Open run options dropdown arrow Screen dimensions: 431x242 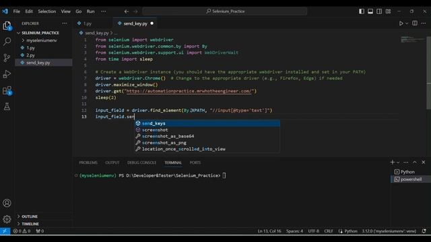[x=407, y=24]
